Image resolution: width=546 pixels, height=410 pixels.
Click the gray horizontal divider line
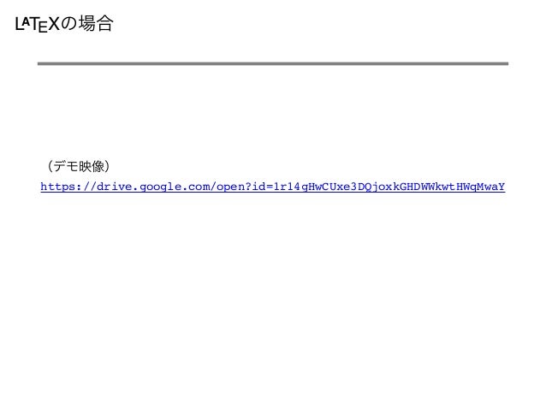tap(273, 63)
